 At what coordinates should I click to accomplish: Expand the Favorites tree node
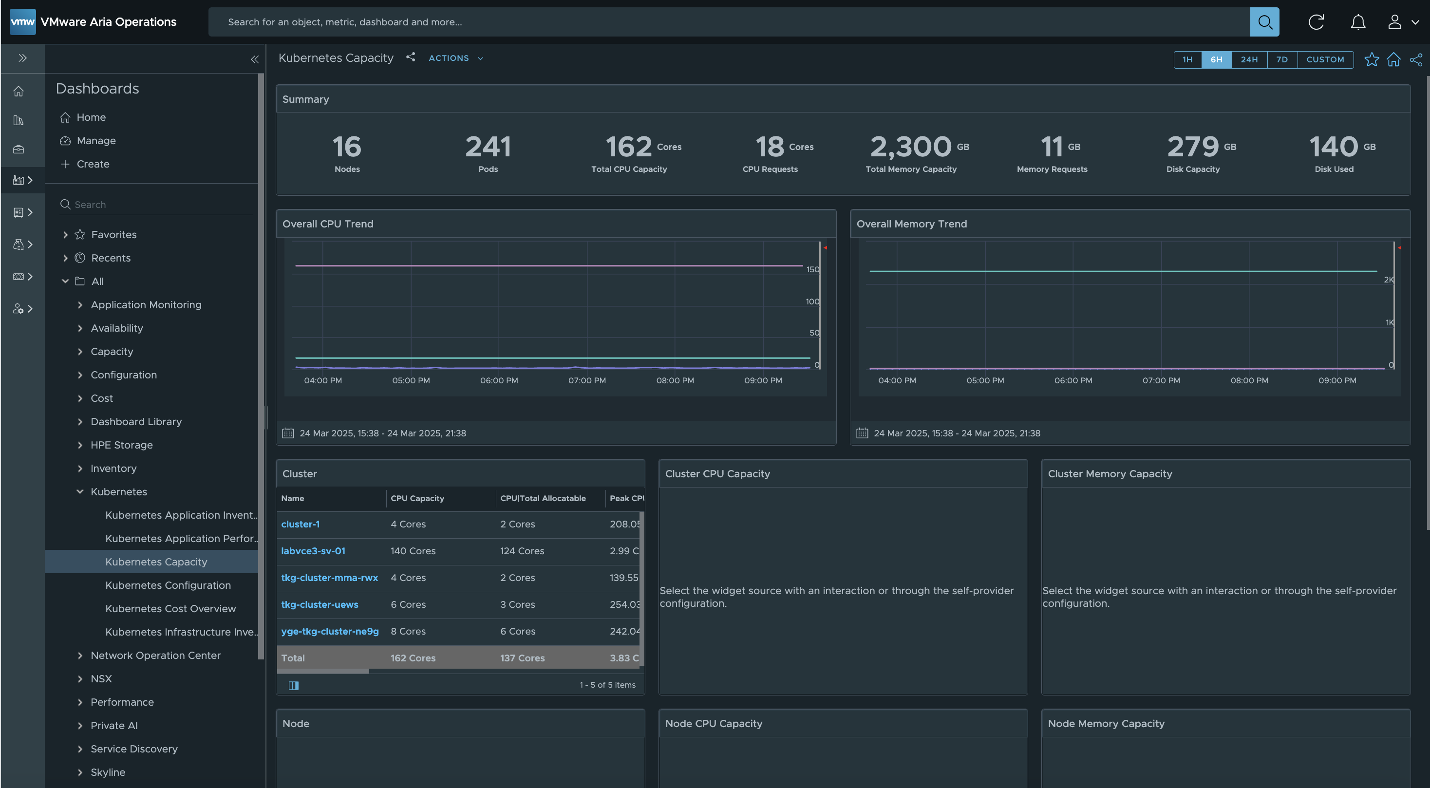[65, 235]
